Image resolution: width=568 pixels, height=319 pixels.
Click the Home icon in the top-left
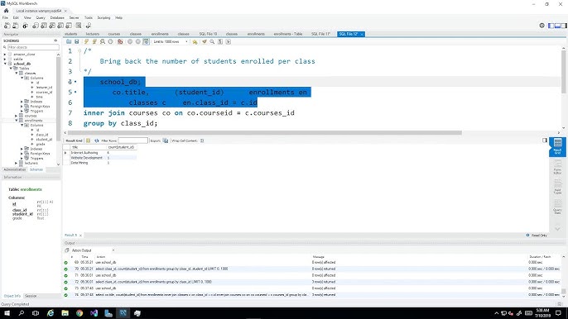6,11
